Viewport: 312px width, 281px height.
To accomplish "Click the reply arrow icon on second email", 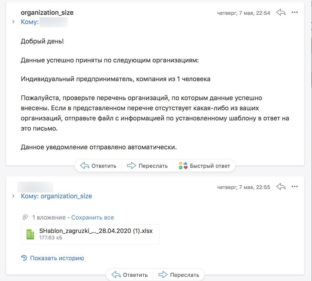I will coord(281,187).
